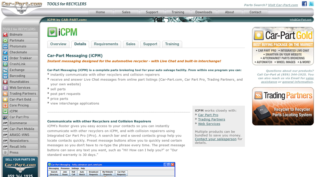Open Contact your salesperson link
The image size is (315, 177).
216,139
